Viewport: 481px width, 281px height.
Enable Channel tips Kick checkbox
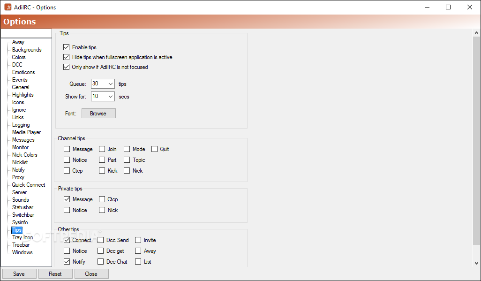tap(102, 171)
